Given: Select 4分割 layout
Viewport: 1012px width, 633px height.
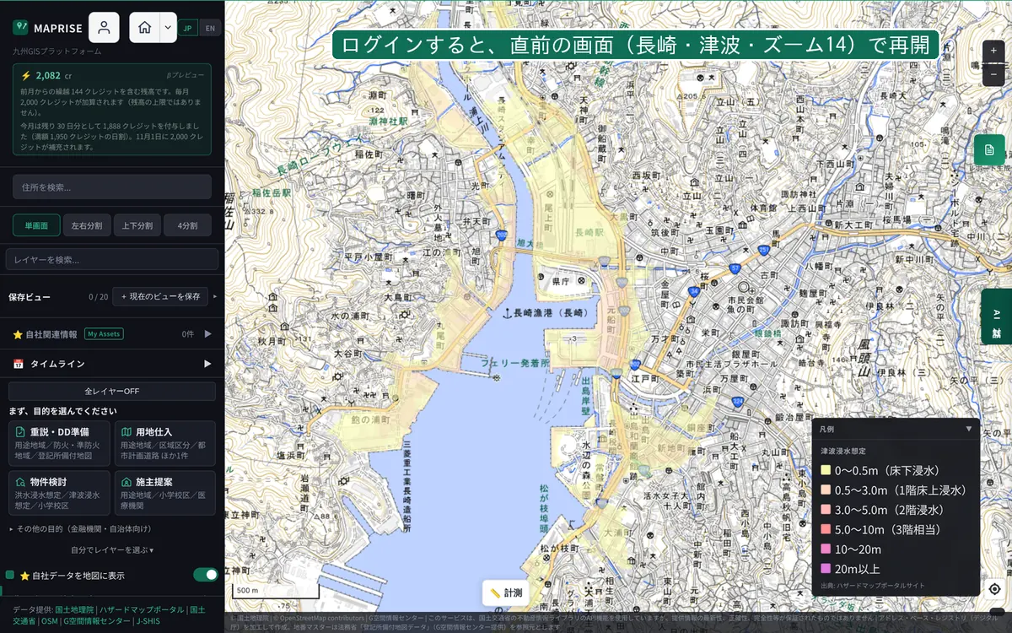Looking at the screenshot, I should tap(188, 225).
